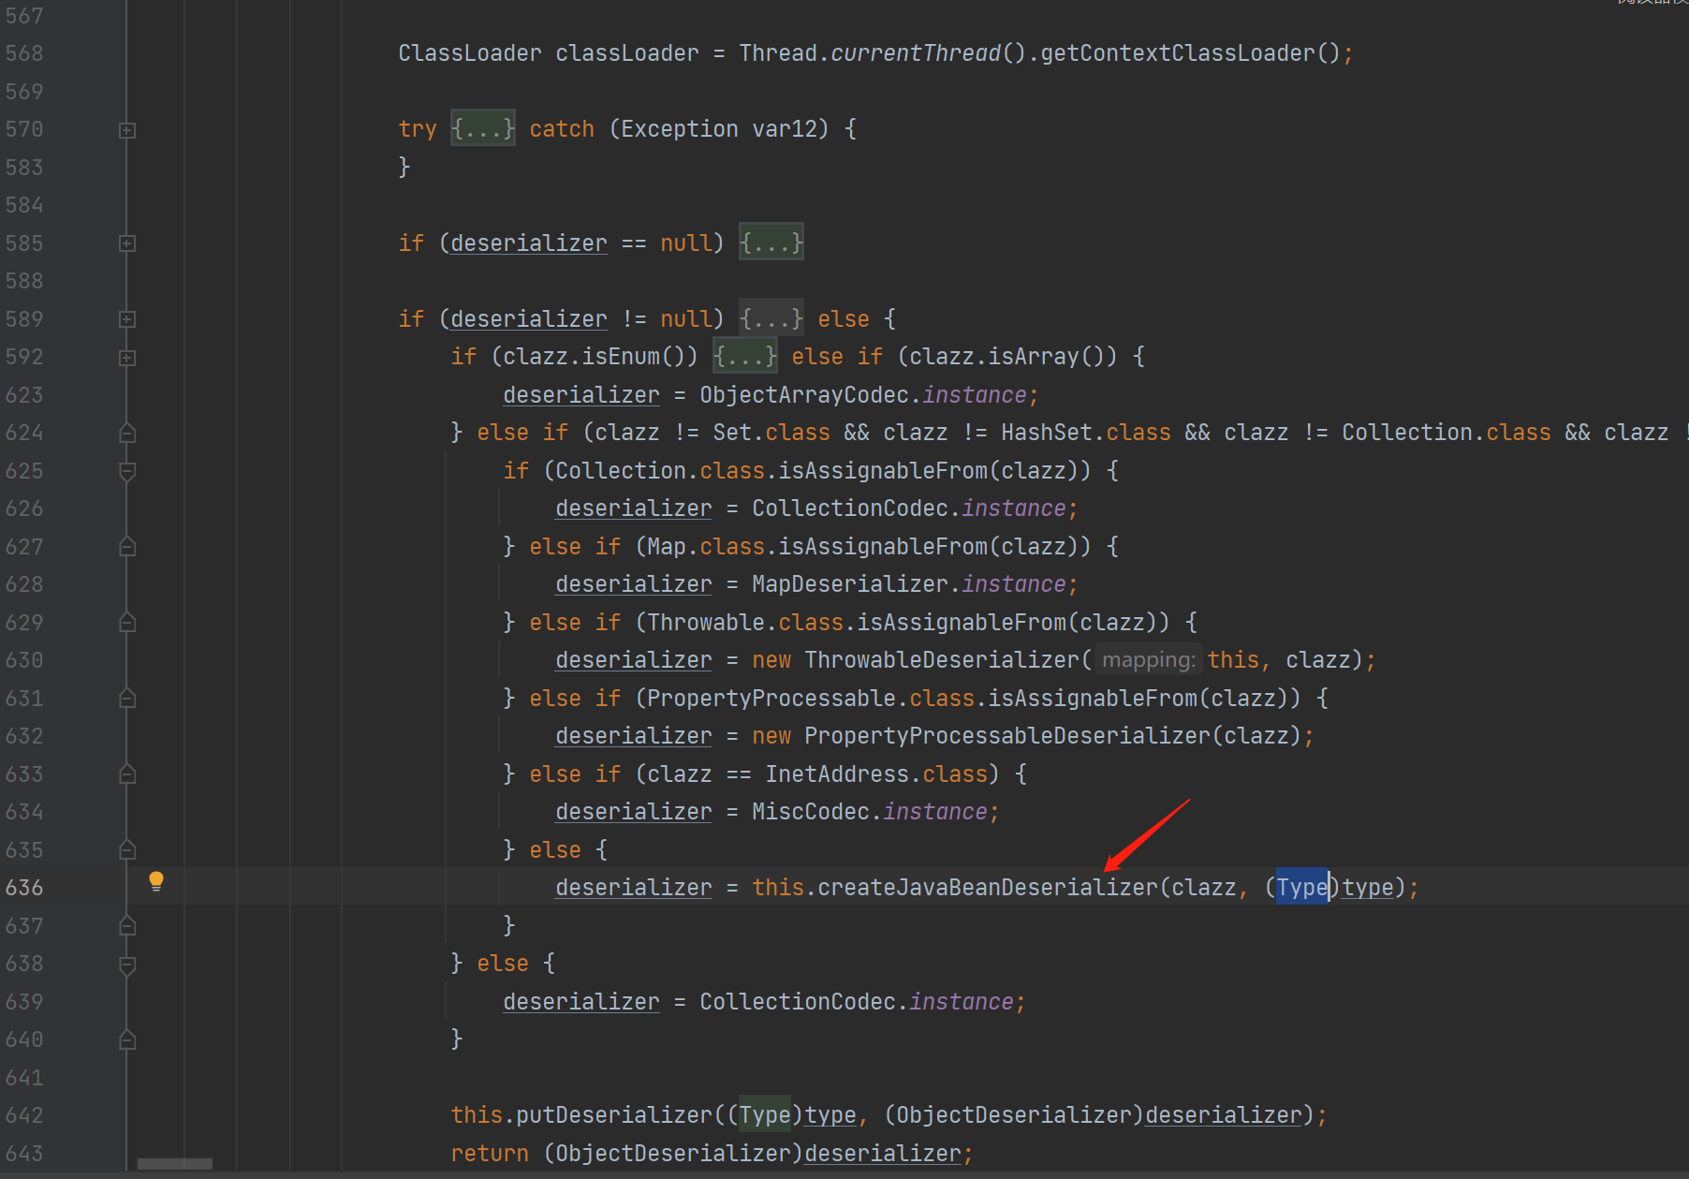Click folded {...} after deserializer != null

(771, 318)
